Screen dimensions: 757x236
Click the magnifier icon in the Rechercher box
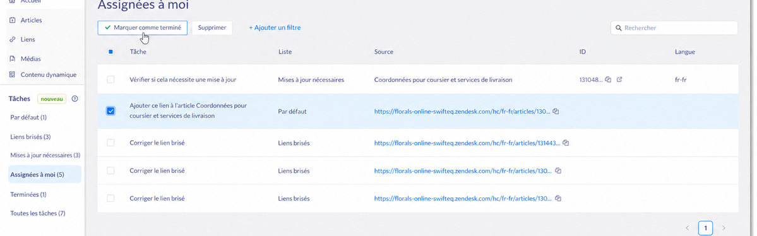(619, 28)
